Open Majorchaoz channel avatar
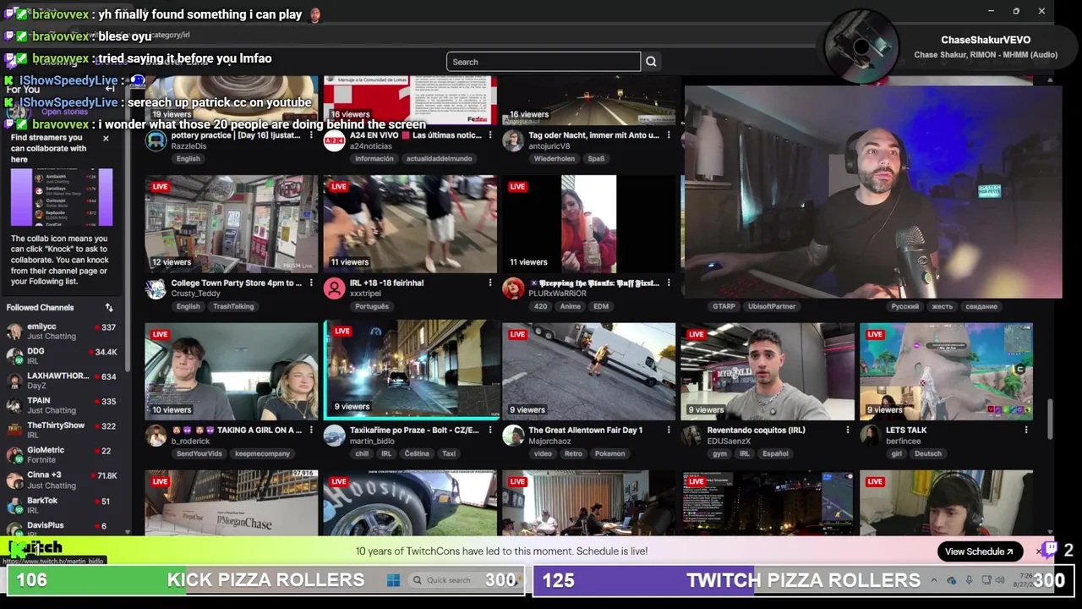The width and height of the screenshot is (1082, 609). coord(513,436)
